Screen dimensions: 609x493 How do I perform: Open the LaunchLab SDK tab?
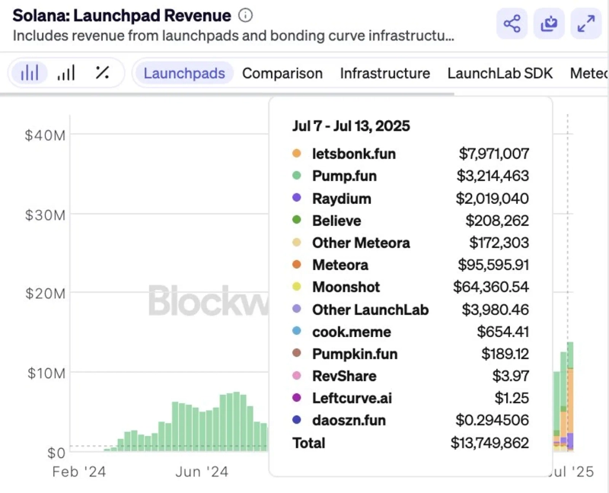pyautogui.click(x=499, y=74)
